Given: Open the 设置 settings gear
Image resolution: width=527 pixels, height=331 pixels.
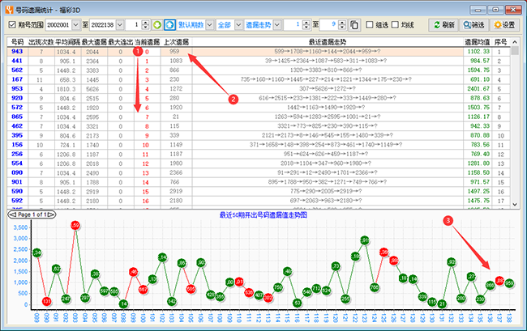Looking at the screenshot, I should click(x=503, y=25).
